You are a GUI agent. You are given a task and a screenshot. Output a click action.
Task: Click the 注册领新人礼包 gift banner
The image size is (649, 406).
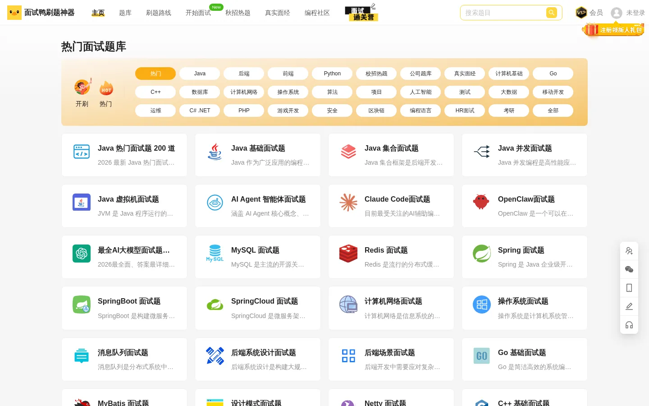coord(614,30)
